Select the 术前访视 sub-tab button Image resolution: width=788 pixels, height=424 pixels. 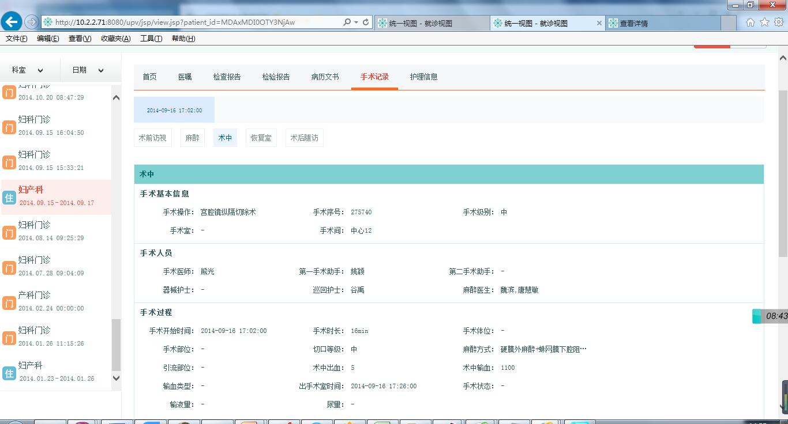pos(152,138)
